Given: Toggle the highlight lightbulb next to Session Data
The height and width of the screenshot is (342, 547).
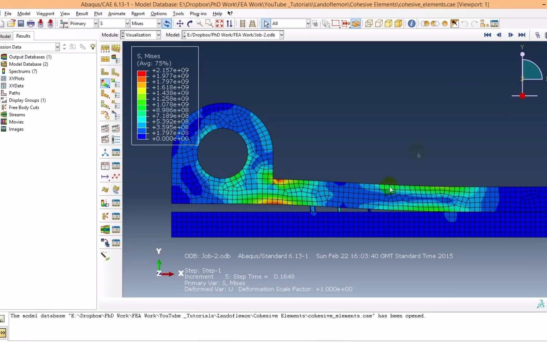Looking at the screenshot, I should [x=93, y=47].
